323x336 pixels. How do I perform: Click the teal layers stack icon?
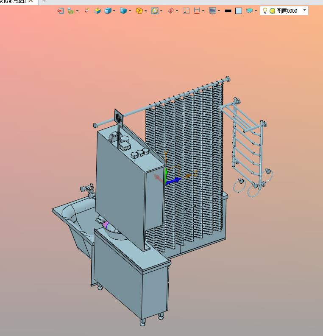[x=249, y=11]
